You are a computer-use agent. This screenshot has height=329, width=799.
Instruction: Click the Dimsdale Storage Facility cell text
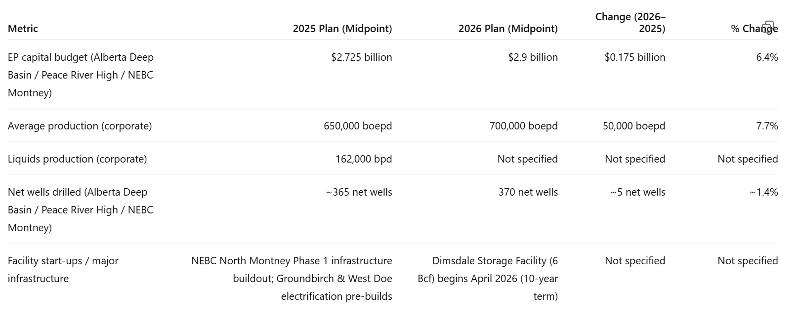pos(488,279)
